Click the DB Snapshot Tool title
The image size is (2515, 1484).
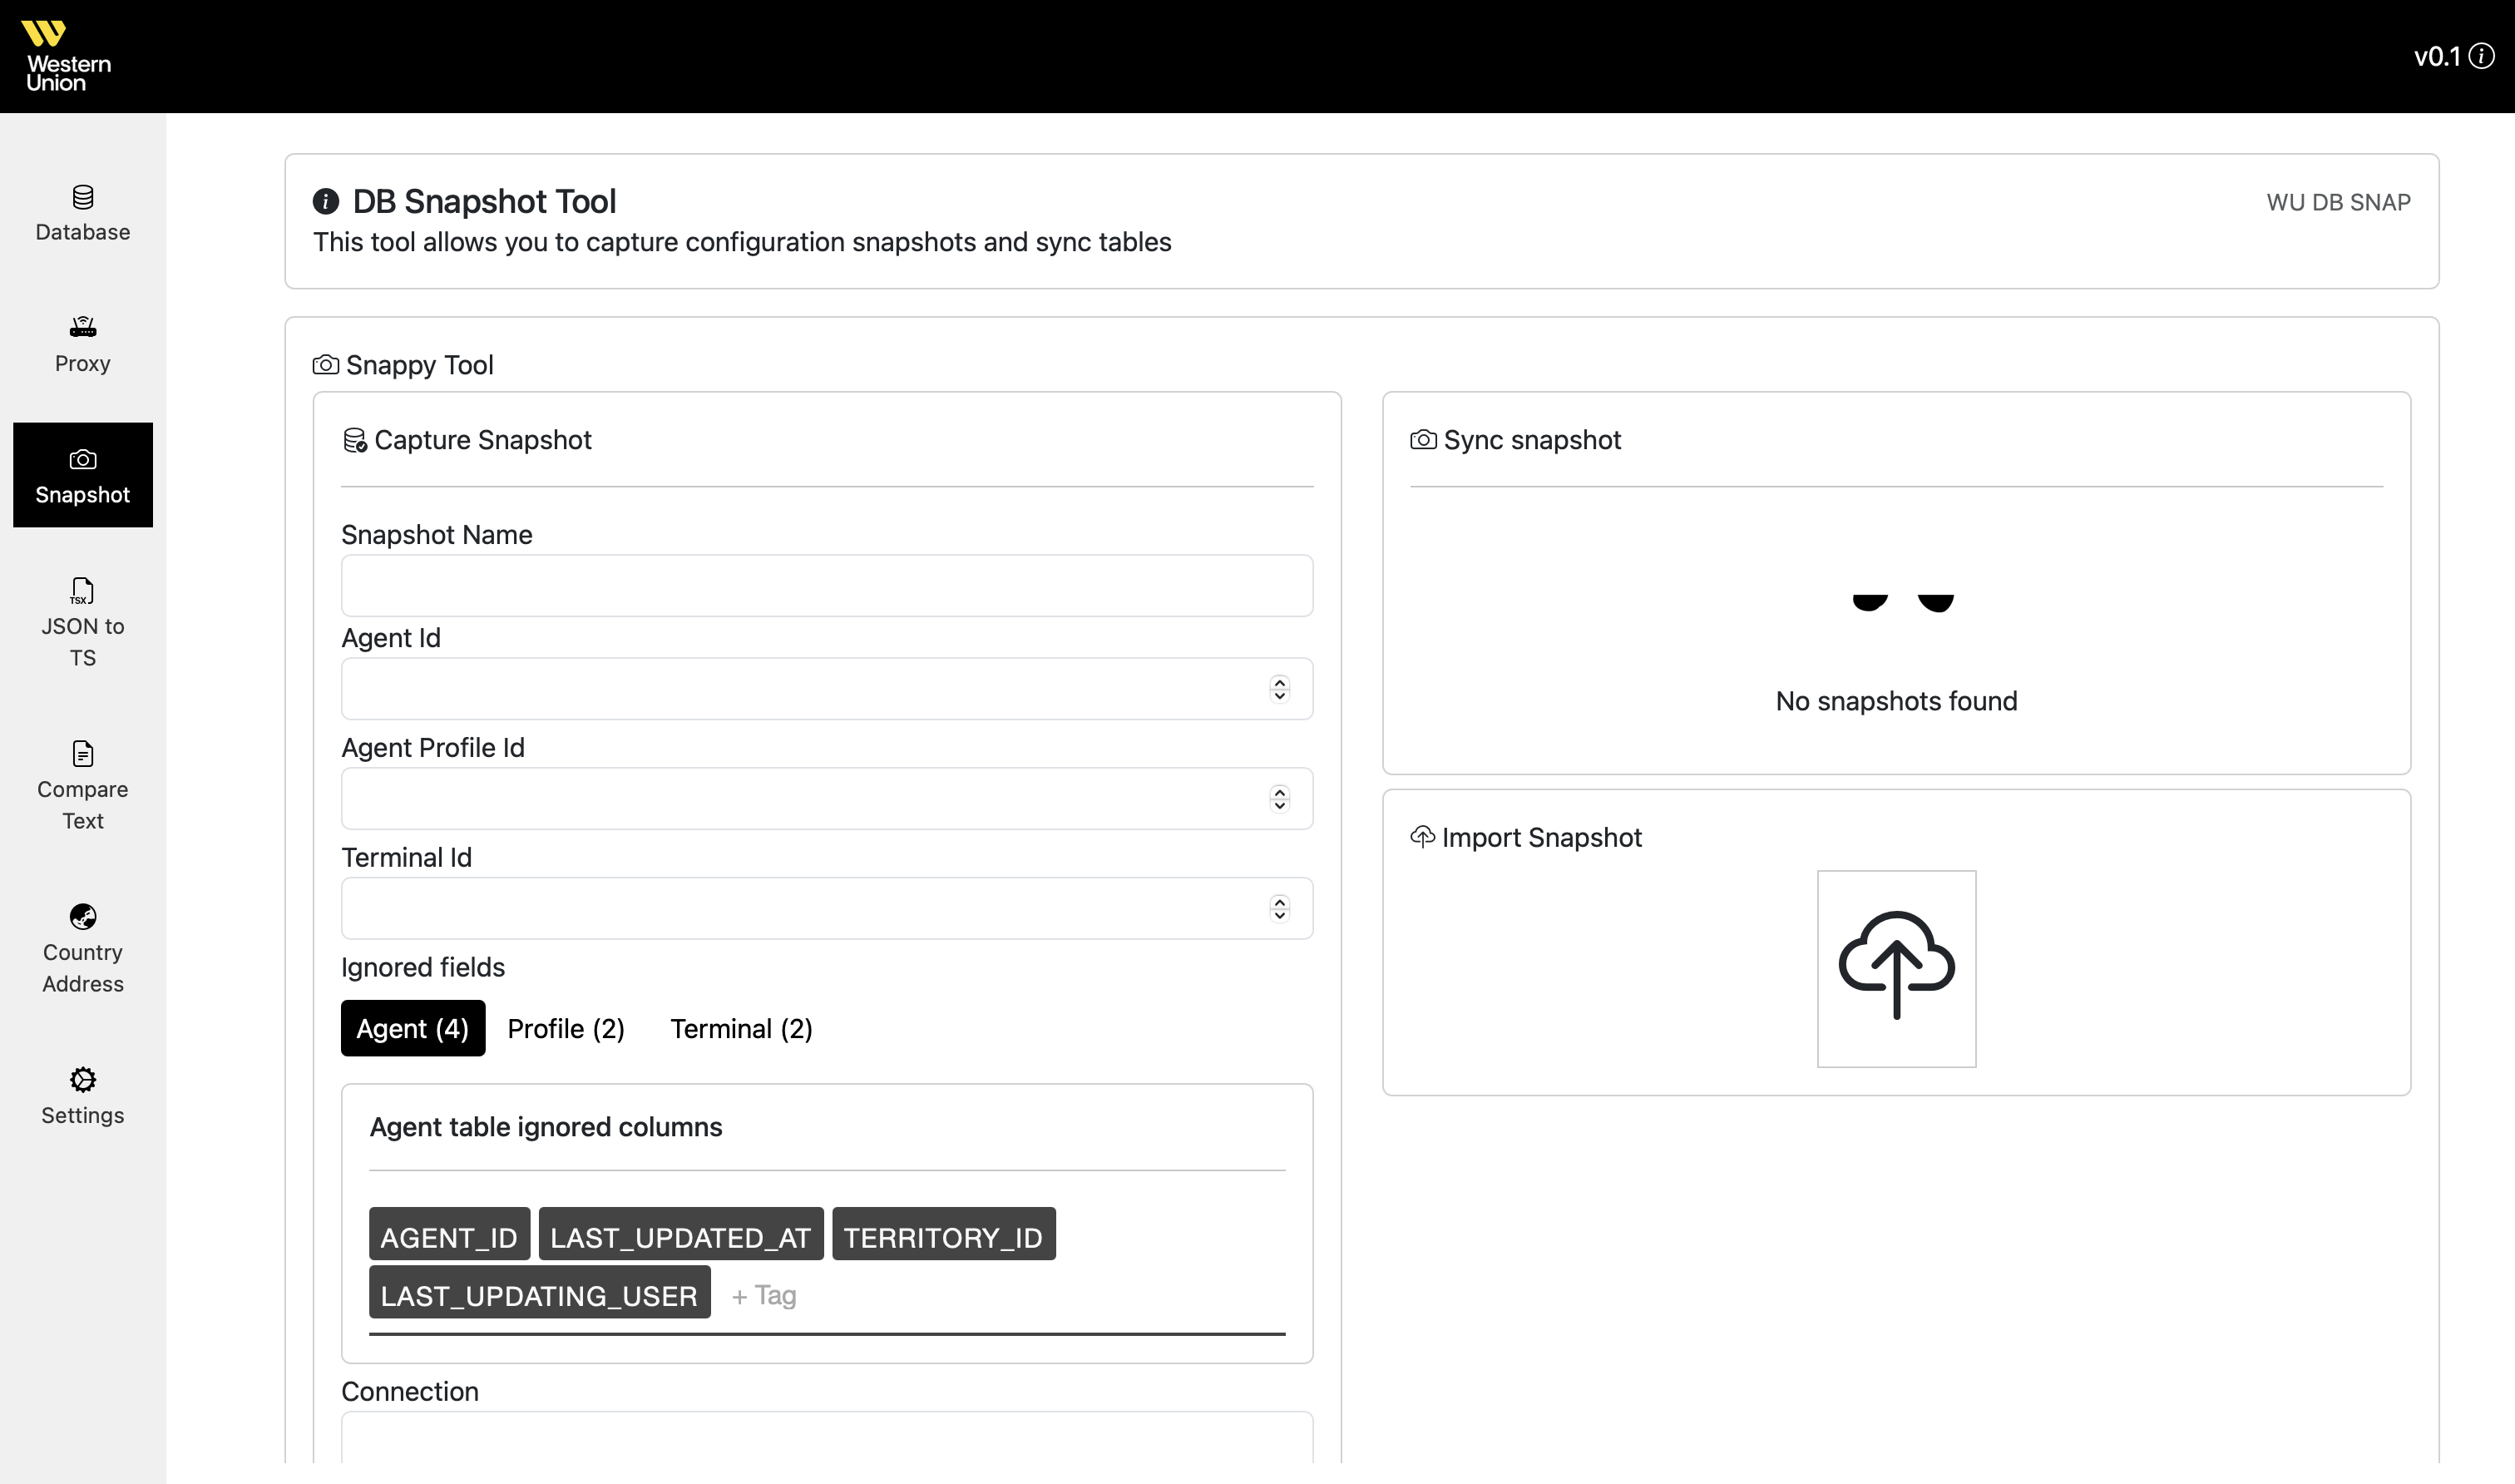pyautogui.click(x=484, y=201)
